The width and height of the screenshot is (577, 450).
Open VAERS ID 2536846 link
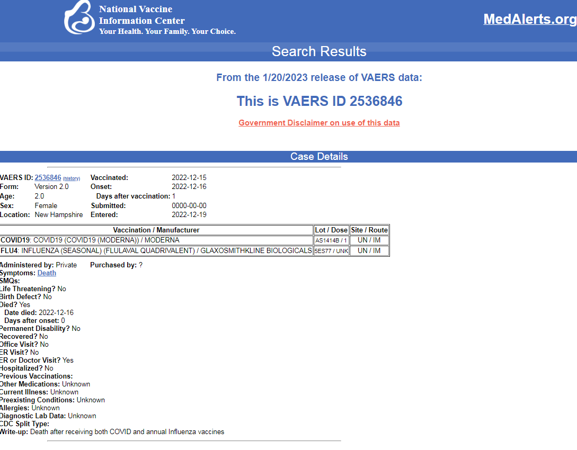tap(48, 177)
